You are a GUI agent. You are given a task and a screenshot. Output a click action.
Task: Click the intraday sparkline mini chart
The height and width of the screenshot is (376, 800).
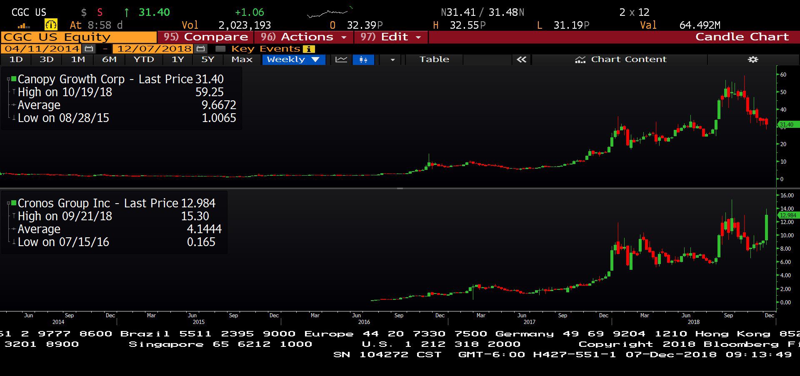(x=330, y=12)
